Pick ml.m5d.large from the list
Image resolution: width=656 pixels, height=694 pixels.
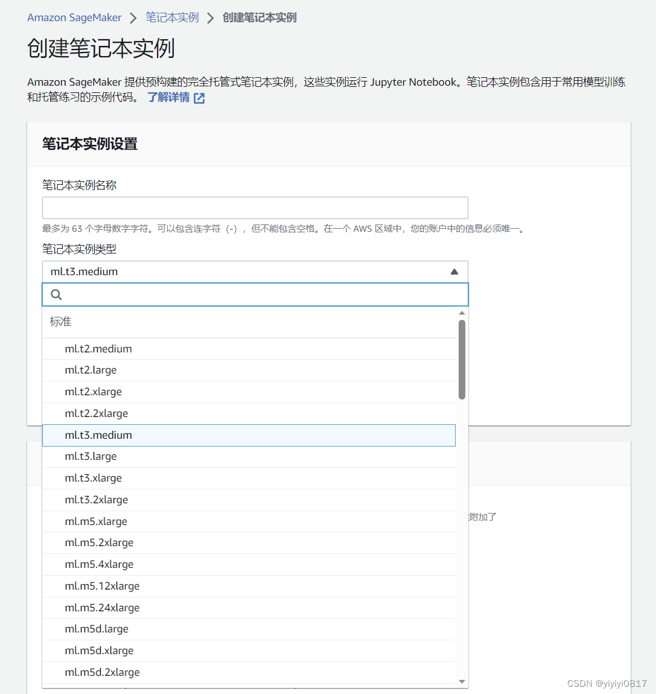click(249, 629)
